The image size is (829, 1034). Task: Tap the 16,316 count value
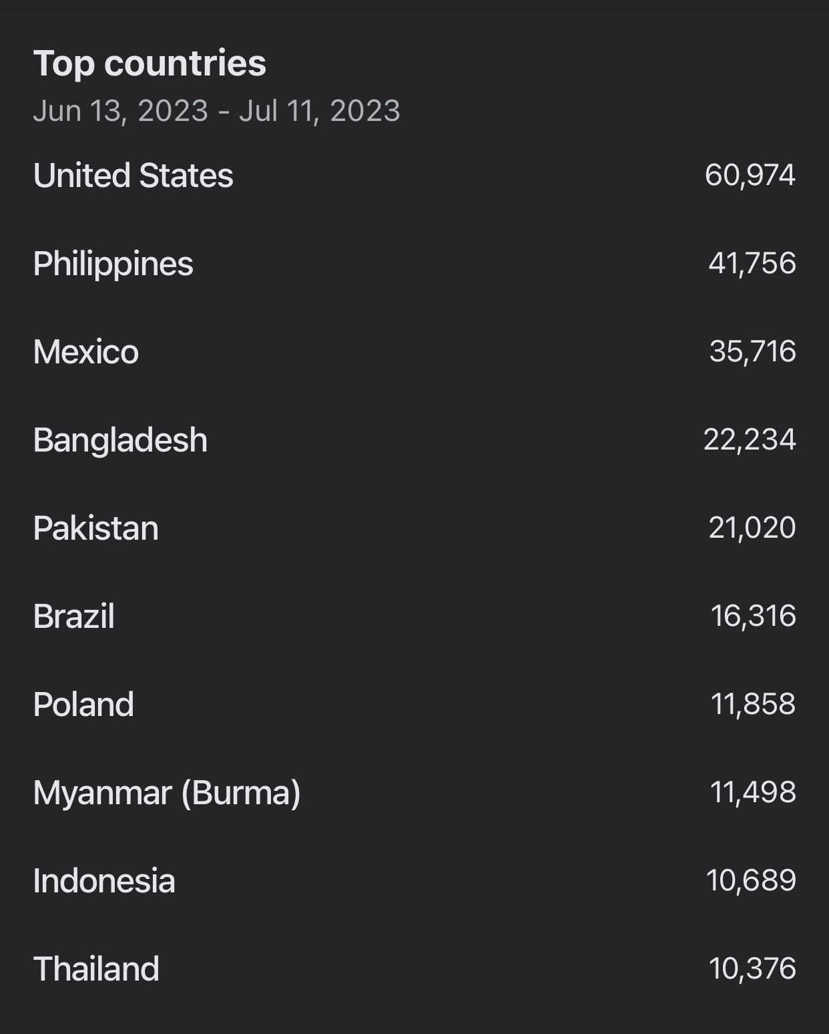[753, 617]
